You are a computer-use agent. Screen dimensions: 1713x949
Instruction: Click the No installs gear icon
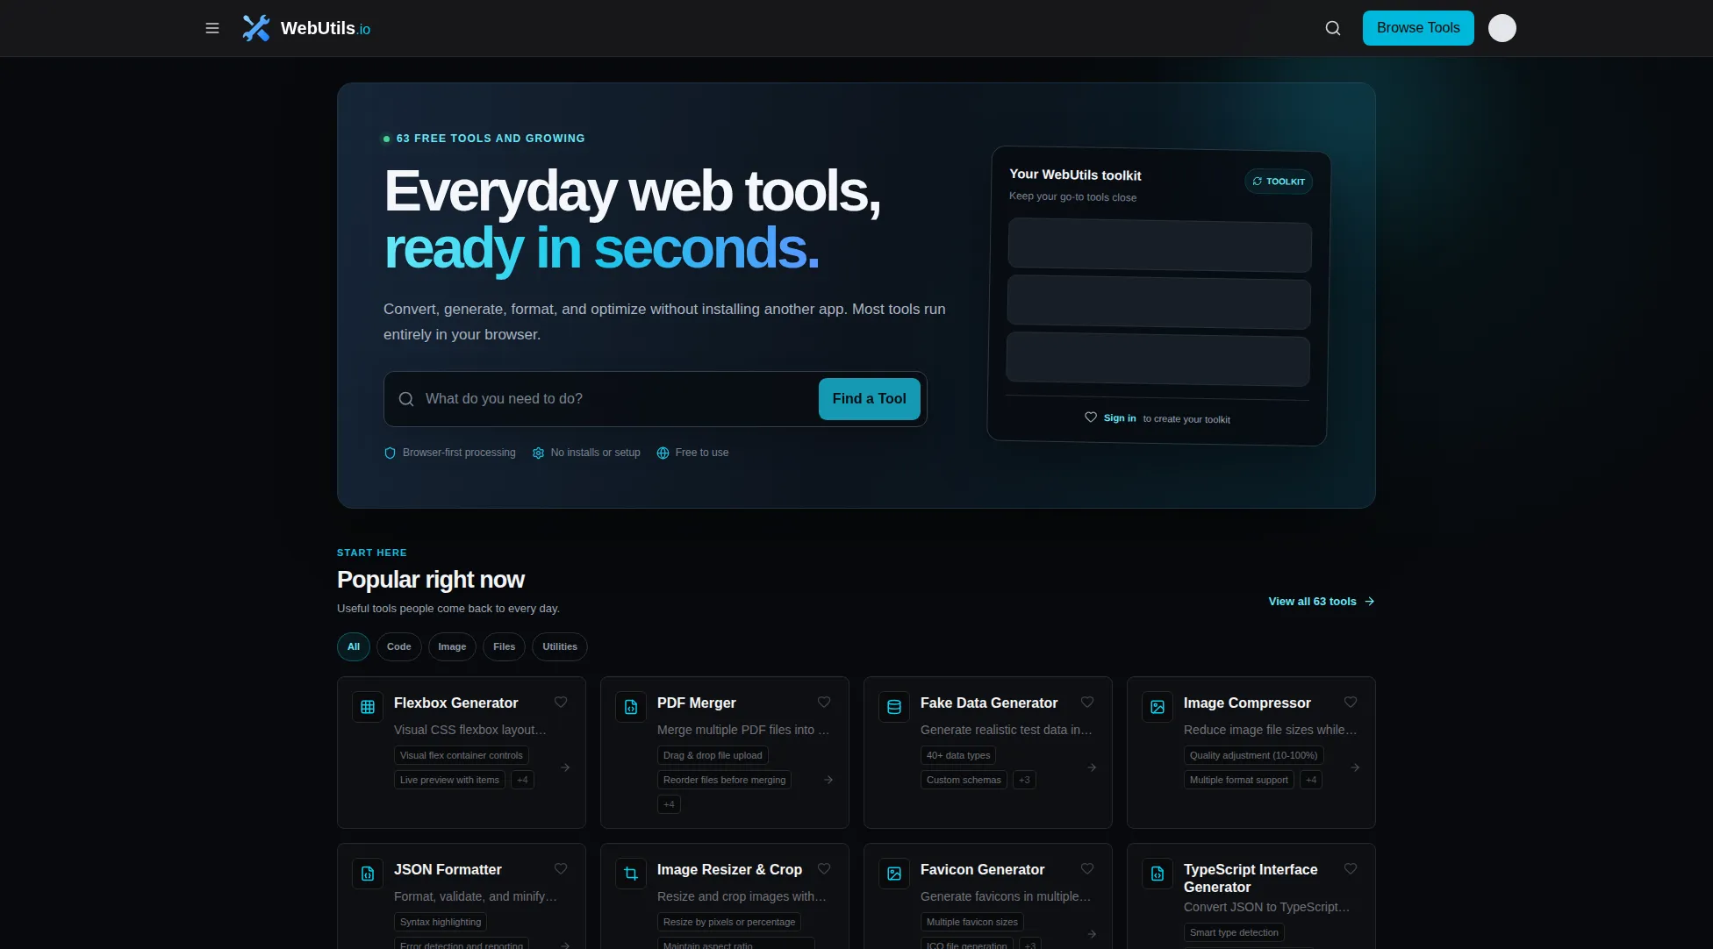tap(538, 453)
